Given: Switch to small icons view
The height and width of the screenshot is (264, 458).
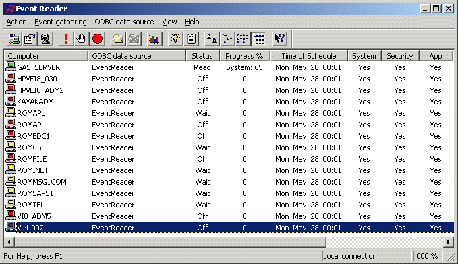Looking at the screenshot, I should pos(227,39).
